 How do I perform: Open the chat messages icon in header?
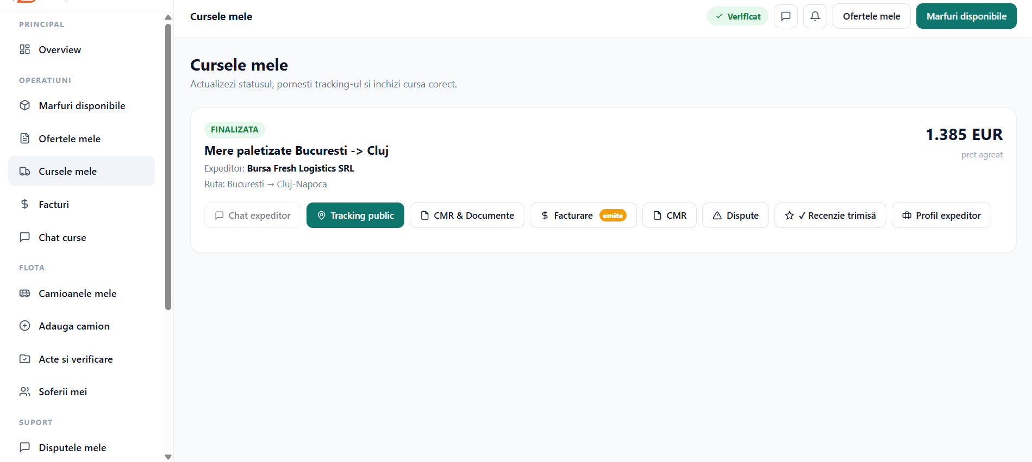point(785,16)
